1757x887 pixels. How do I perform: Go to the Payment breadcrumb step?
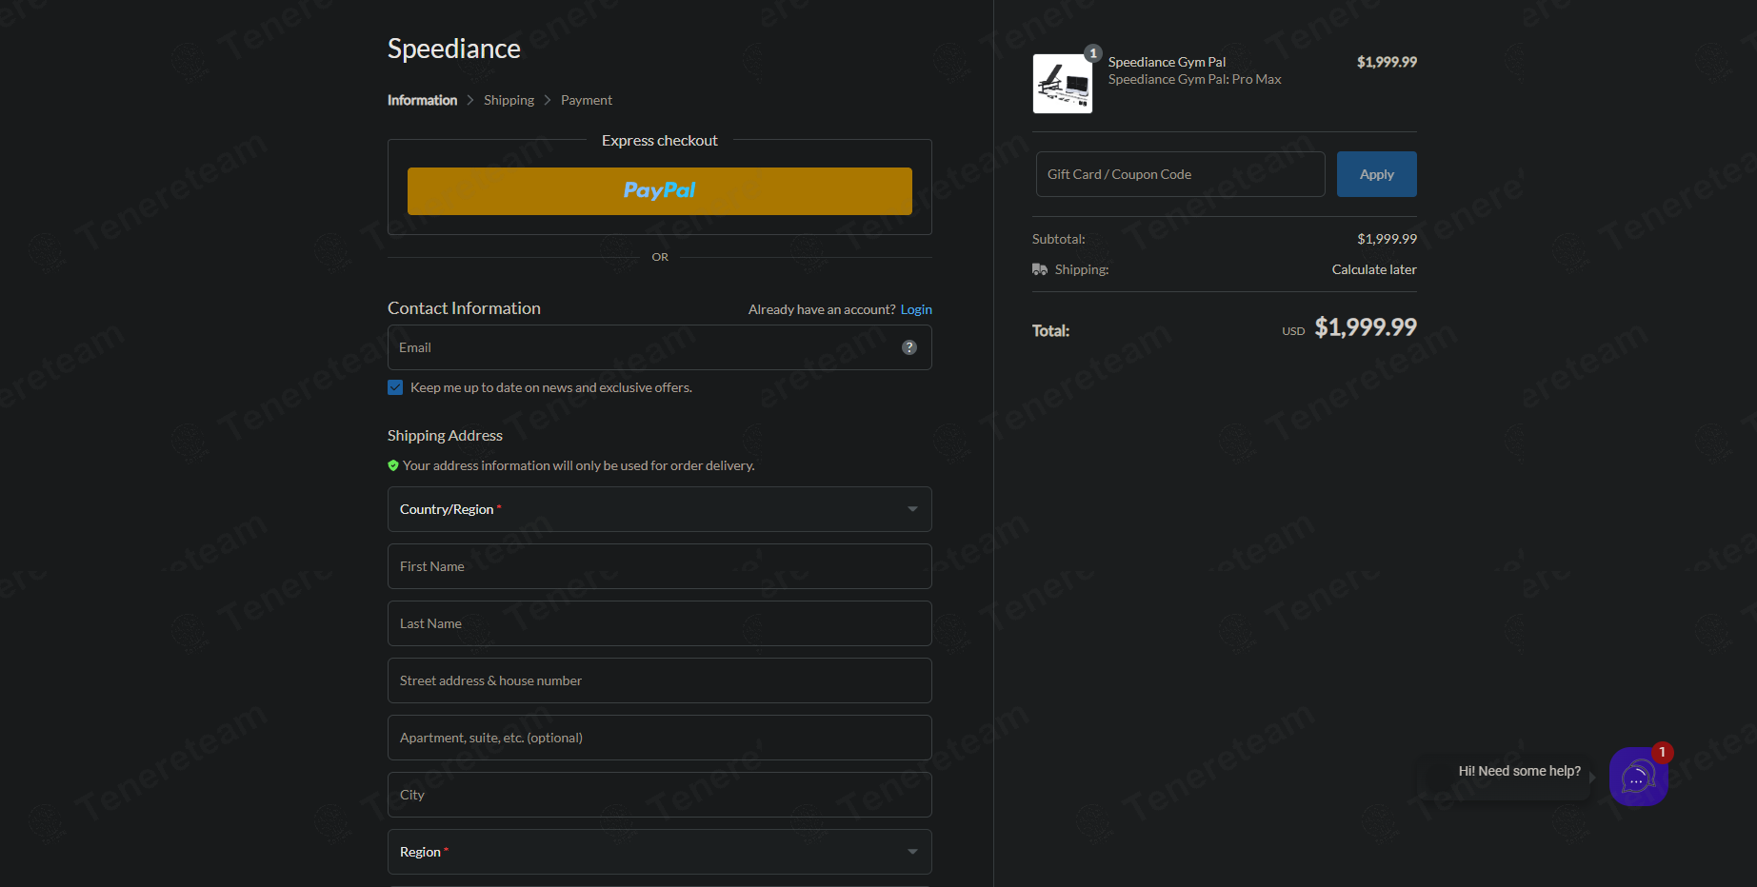tap(587, 100)
